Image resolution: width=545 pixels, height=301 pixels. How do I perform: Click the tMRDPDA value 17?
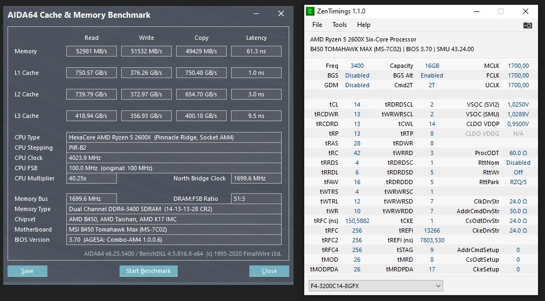432,269
